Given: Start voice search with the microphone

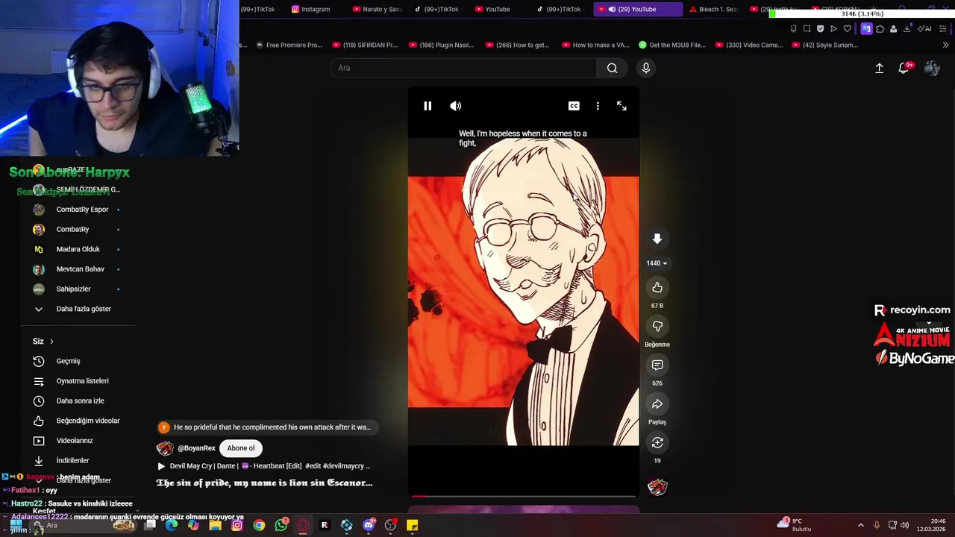Looking at the screenshot, I should [646, 68].
